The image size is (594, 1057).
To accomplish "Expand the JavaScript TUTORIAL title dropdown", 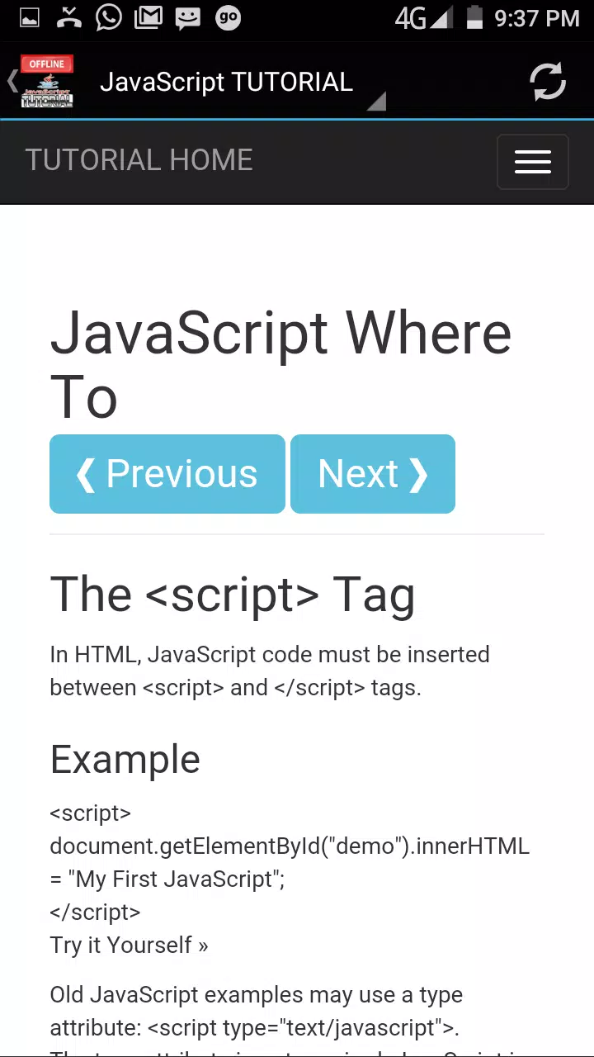I will (226, 82).
